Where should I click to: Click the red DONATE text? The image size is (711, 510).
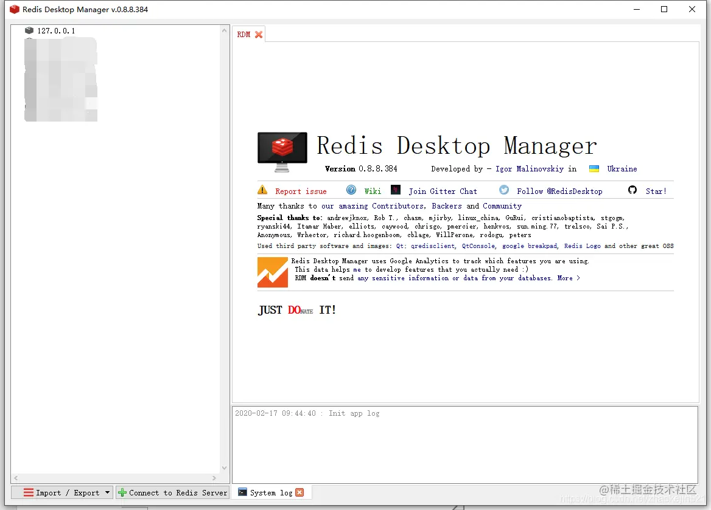pos(300,310)
